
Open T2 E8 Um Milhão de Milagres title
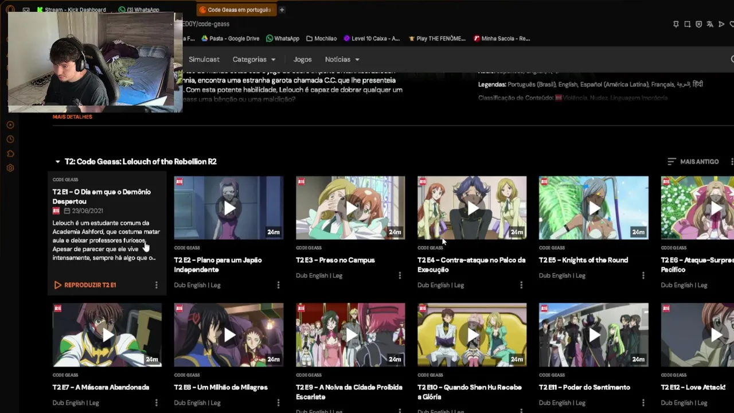click(x=221, y=388)
